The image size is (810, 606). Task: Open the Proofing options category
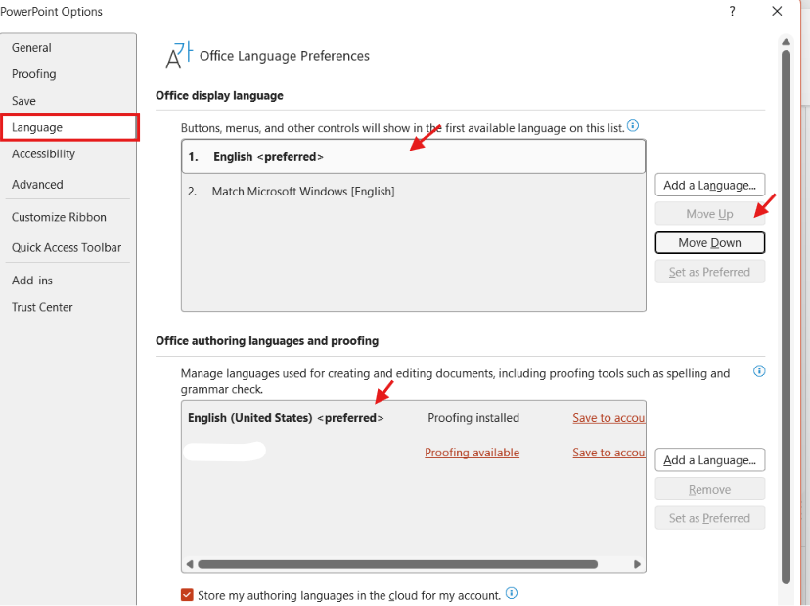point(33,74)
